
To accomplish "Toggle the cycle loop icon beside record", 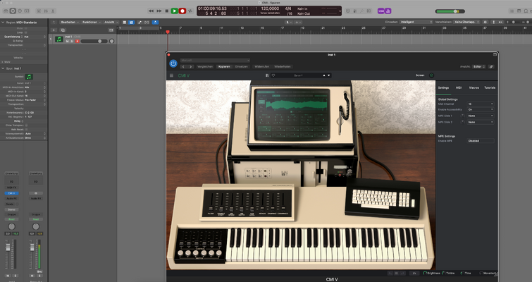I will click(x=190, y=11).
